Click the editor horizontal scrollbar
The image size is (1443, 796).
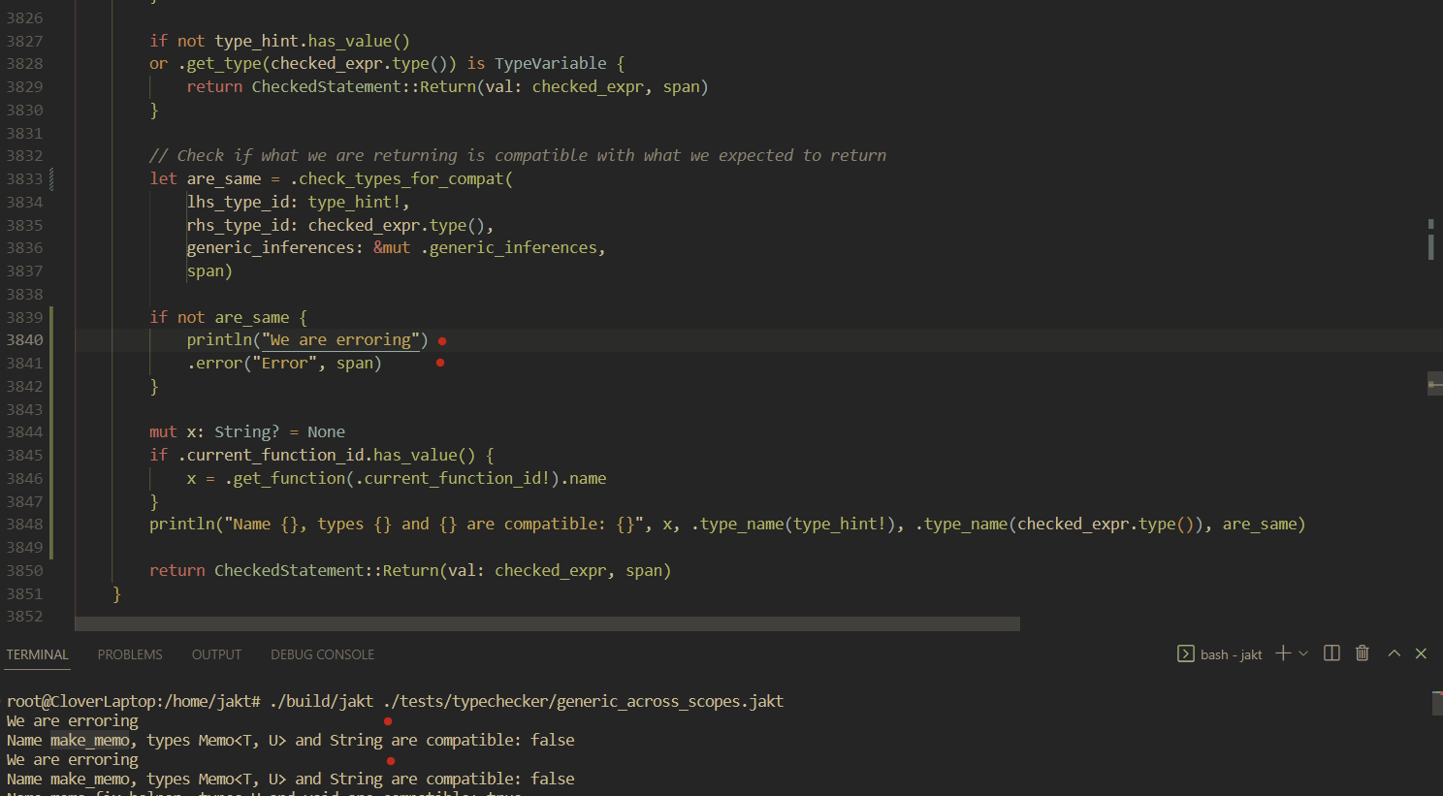click(547, 623)
